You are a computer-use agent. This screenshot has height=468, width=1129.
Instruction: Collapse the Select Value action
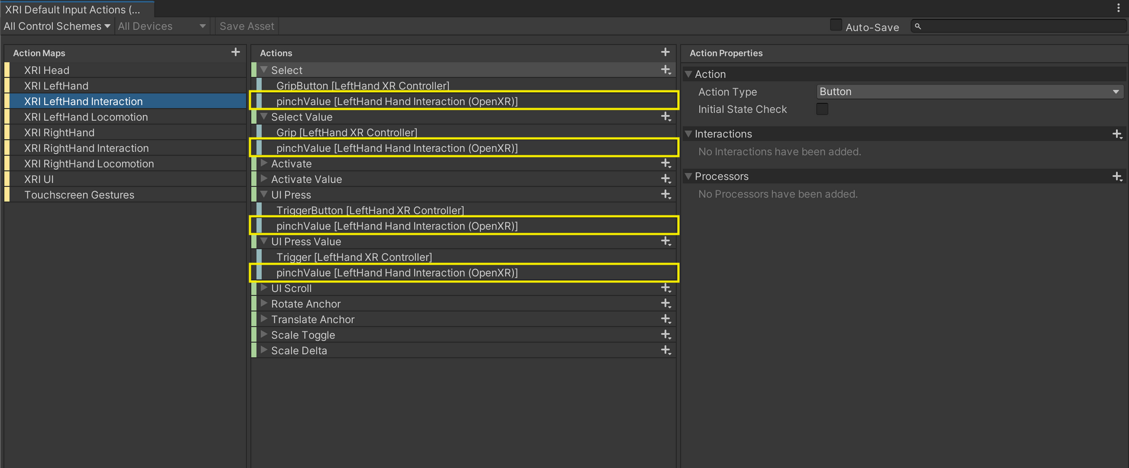click(x=264, y=117)
